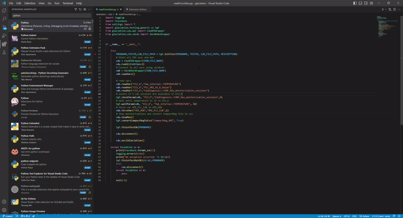403x218 pixels.
Task: Open the Source Control view
Action: [4, 27]
